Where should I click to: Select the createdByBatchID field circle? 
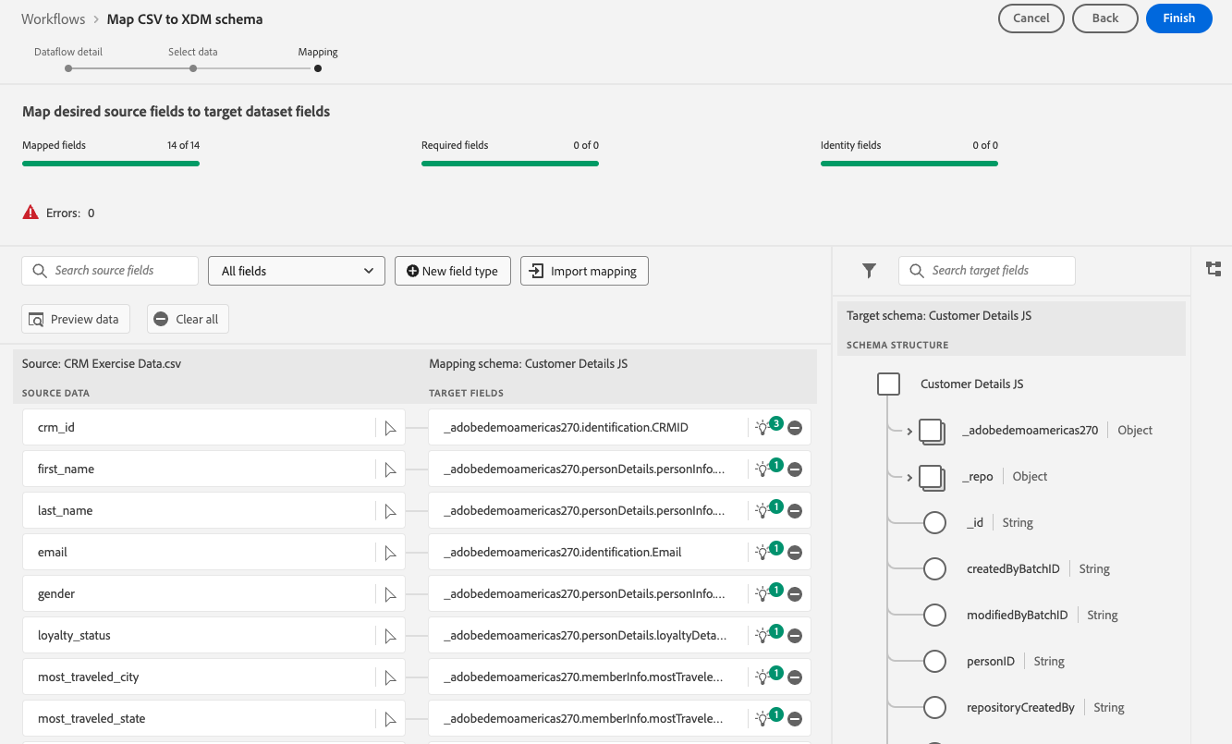[935, 568]
